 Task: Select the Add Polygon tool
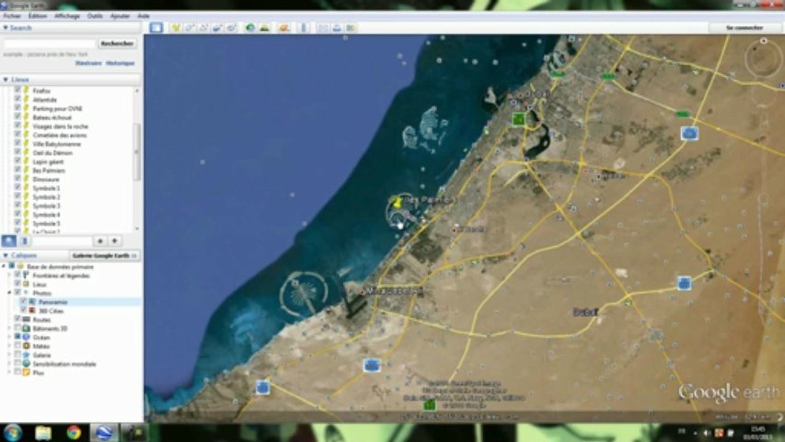point(189,28)
